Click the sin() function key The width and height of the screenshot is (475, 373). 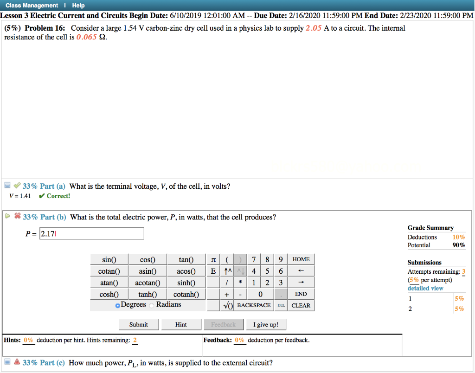click(x=109, y=259)
